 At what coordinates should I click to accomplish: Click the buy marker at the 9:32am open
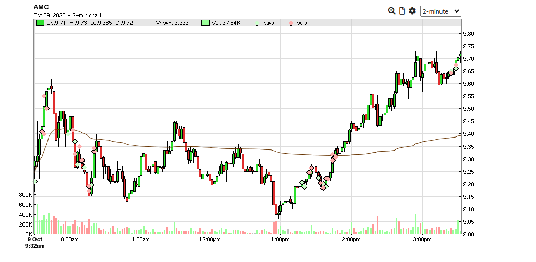tap(34, 181)
